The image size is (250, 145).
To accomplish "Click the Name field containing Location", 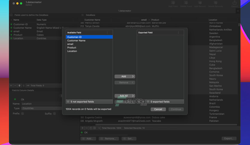I will click(x=42, y=104).
